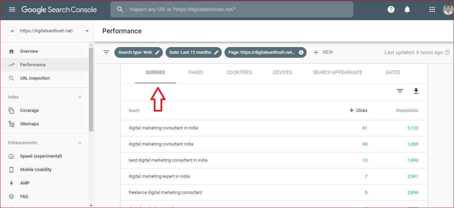Image resolution: width=454 pixels, height=208 pixels.
Task: Click the 3,581 impressions value
Action: [413, 176]
